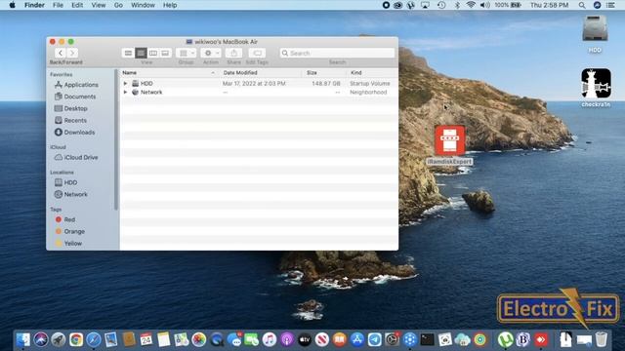Image resolution: width=625 pixels, height=351 pixels.
Task: Open the File menu
Action: coord(59,5)
